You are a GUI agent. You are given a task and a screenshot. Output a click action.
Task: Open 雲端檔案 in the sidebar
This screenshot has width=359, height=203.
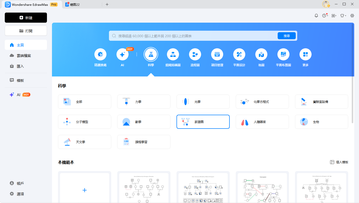pos(24,56)
